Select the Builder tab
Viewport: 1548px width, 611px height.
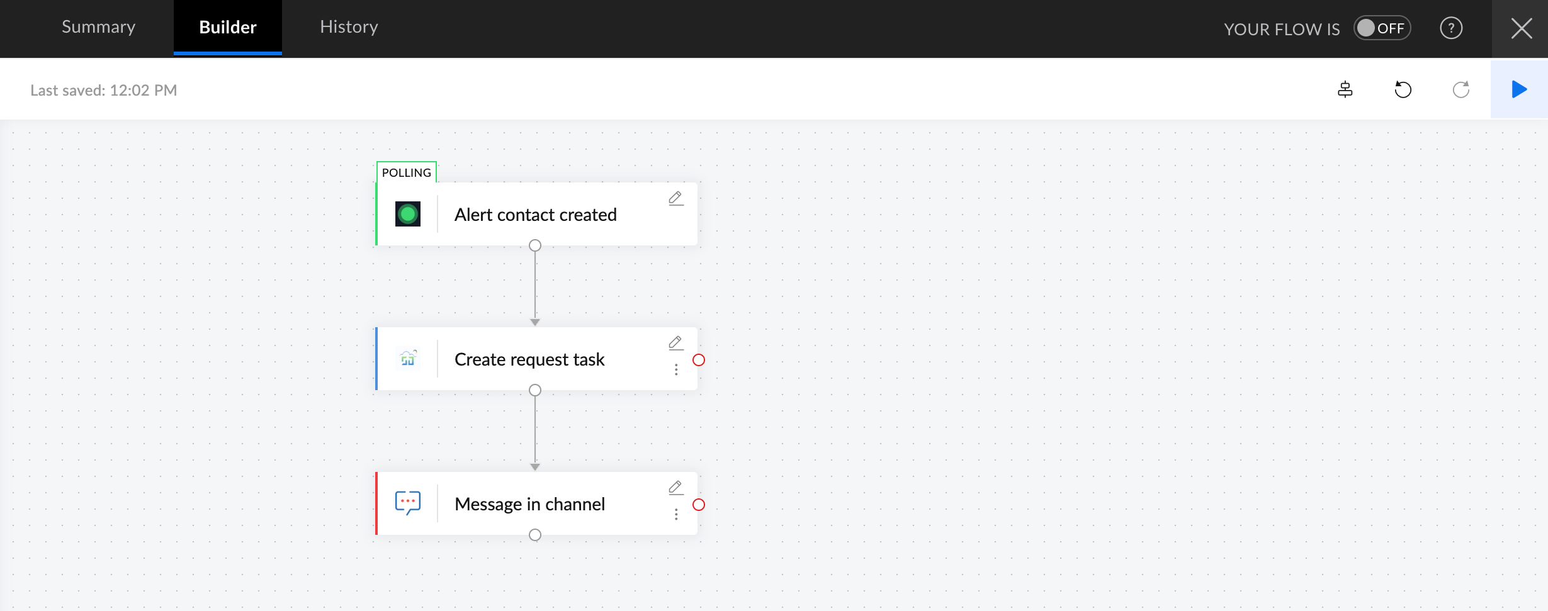click(227, 27)
